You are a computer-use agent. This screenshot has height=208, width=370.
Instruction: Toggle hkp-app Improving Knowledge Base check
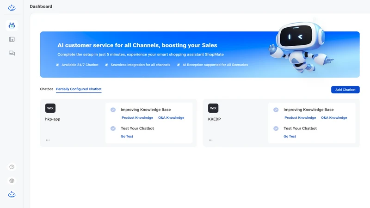(x=113, y=110)
